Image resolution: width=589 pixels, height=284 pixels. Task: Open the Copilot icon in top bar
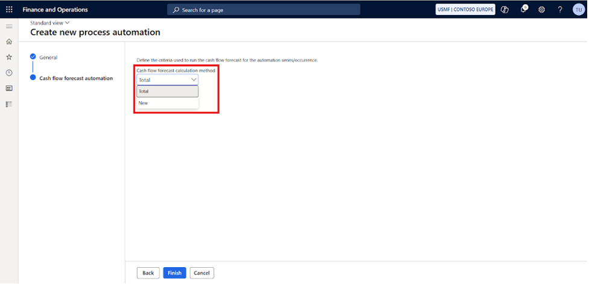coord(505,10)
